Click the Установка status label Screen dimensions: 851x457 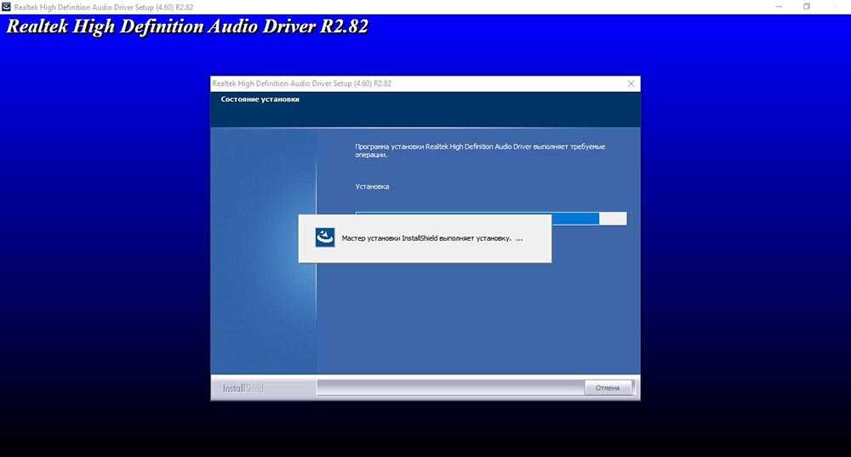click(x=372, y=186)
